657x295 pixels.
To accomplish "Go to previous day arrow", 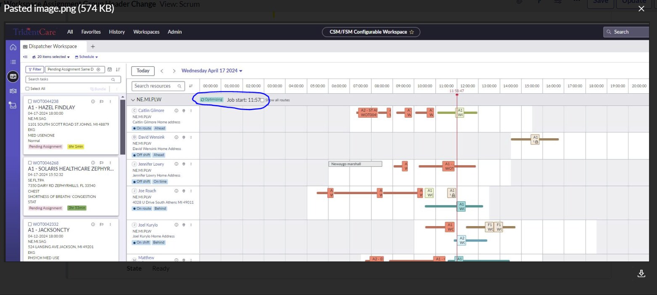I will (162, 71).
